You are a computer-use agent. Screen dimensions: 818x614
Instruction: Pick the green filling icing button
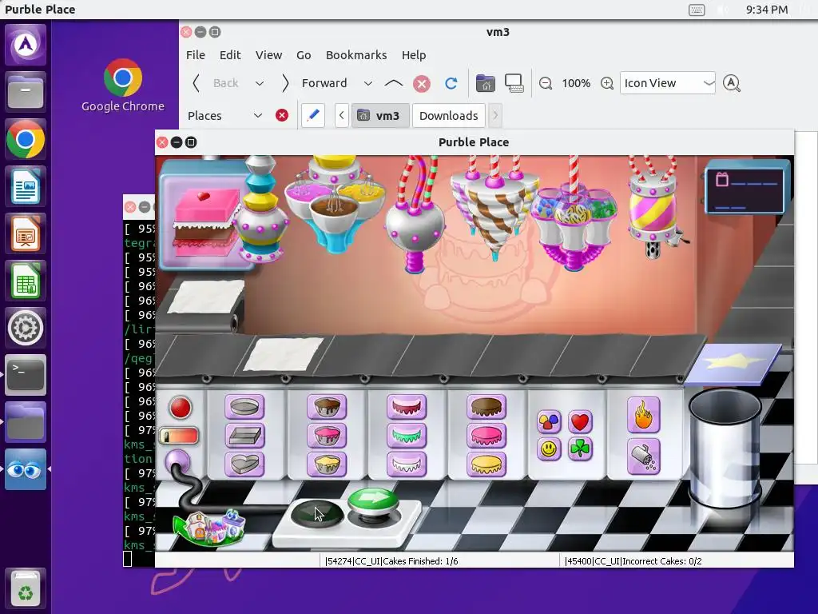(x=407, y=436)
